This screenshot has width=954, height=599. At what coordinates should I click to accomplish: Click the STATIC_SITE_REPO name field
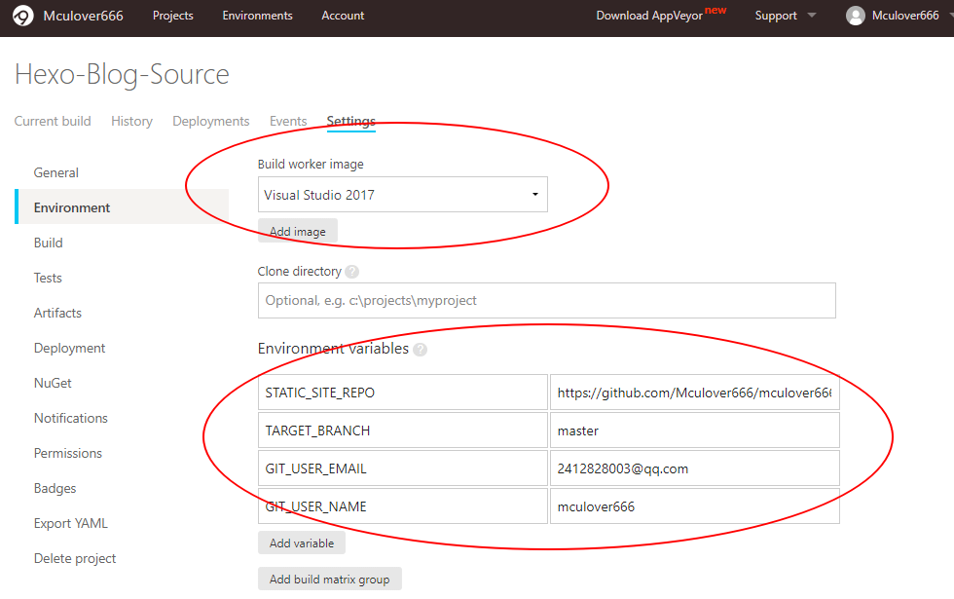click(x=403, y=393)
